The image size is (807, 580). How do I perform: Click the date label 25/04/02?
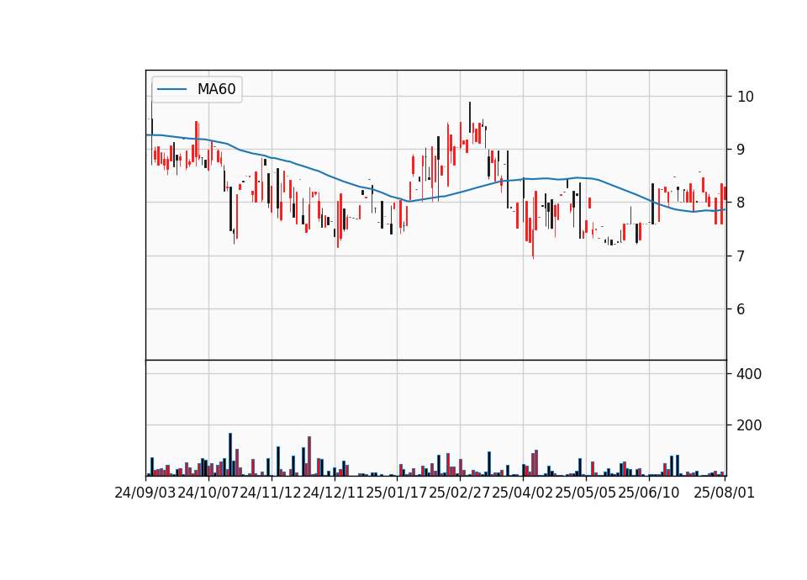[523, 493]
